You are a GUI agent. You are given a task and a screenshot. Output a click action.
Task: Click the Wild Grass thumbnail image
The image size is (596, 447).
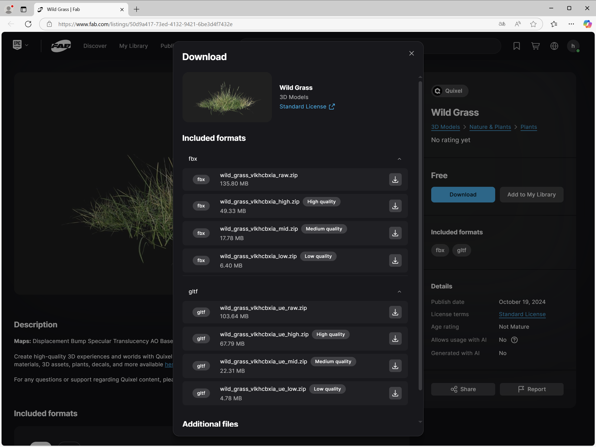pos(227,97)
